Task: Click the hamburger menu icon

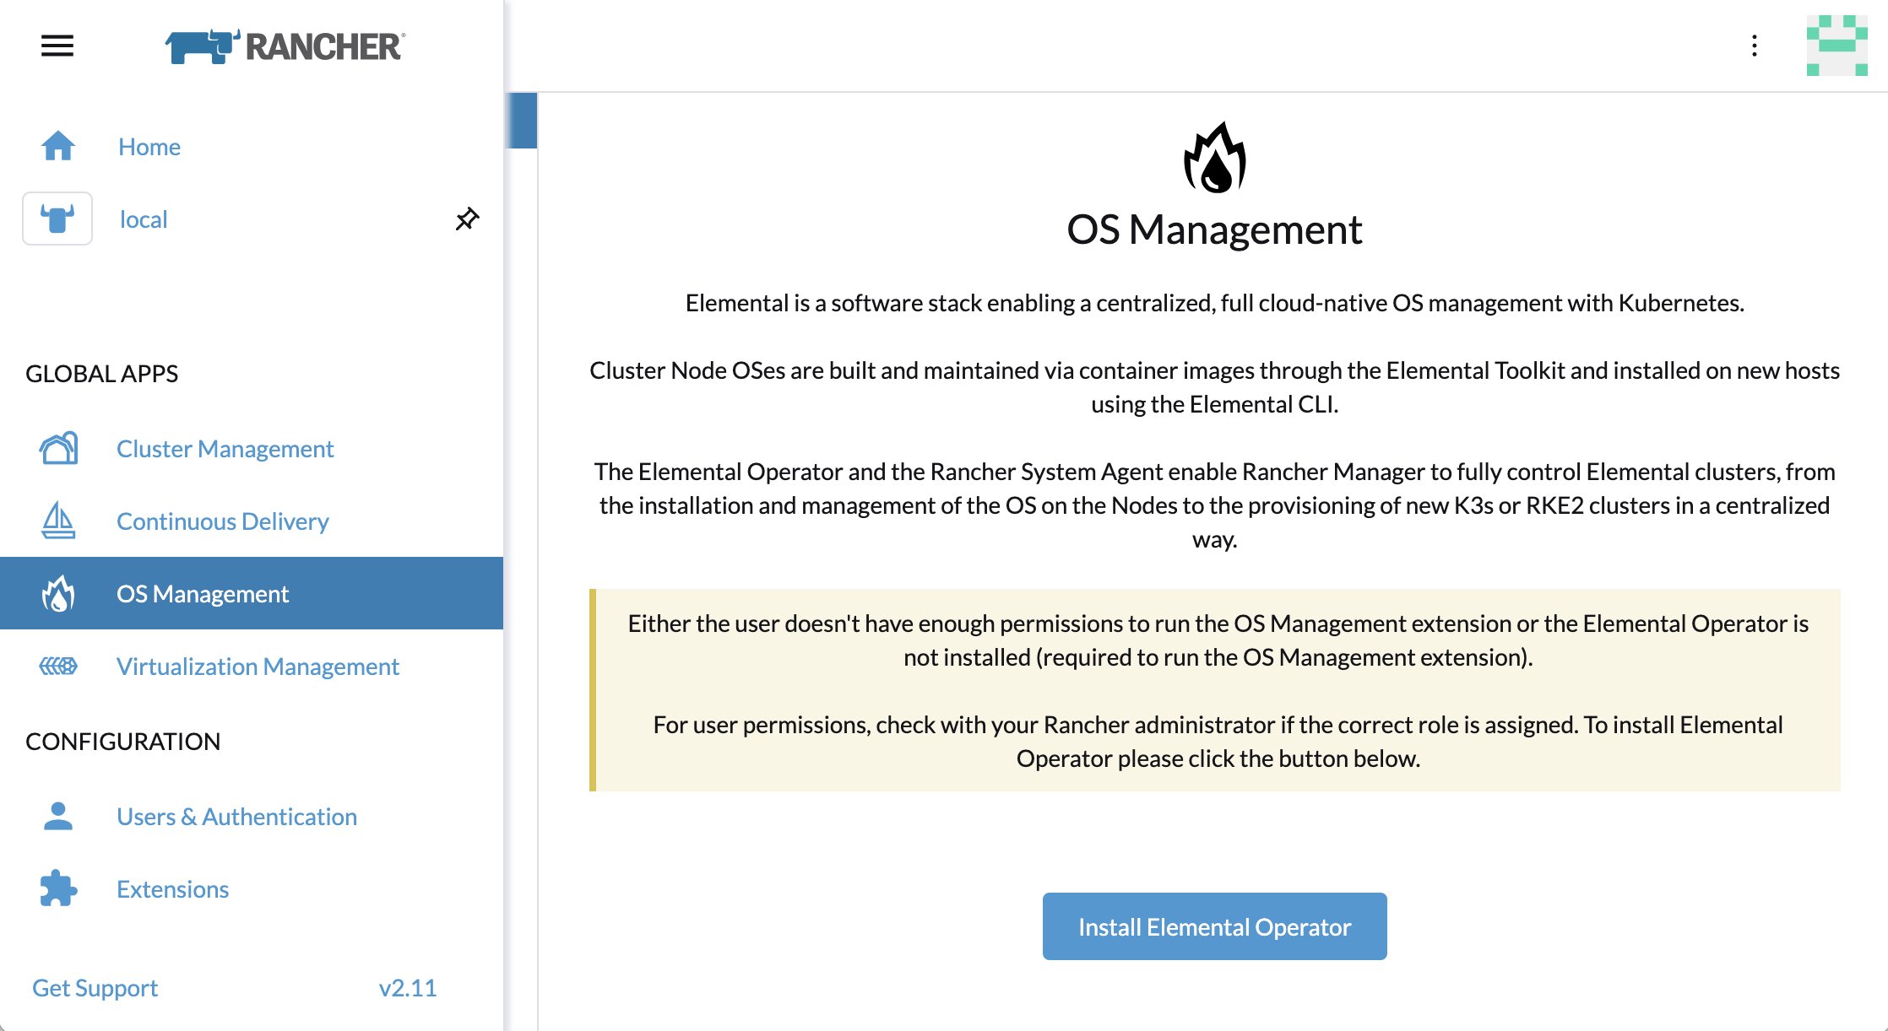Action: pyautogui.click(x=57, y=46)
